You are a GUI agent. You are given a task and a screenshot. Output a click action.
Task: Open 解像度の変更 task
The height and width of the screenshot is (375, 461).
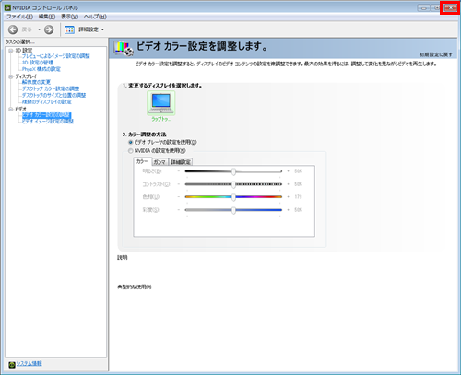[x=36, y=82]
